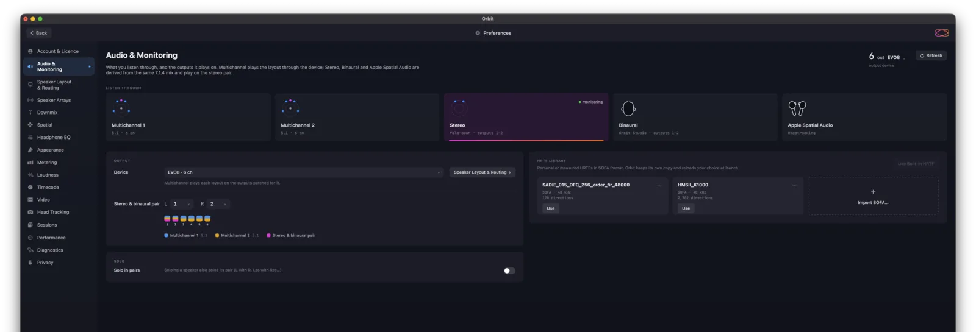Switch to Loudness preferences

tap(59, 175)
